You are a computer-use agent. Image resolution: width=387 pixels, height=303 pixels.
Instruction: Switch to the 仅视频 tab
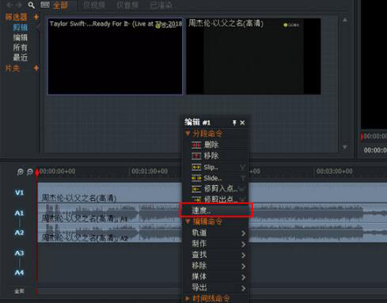pos(94,6)
